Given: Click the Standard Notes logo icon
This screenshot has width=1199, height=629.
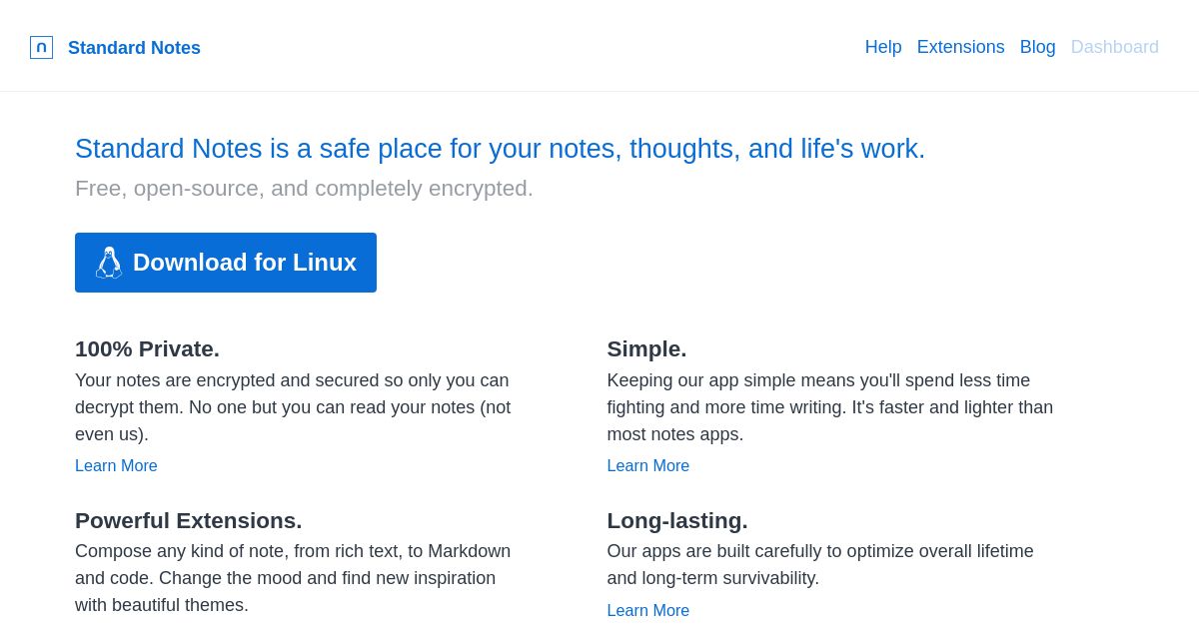Looking at the screenshot, I should coord(41,47).
